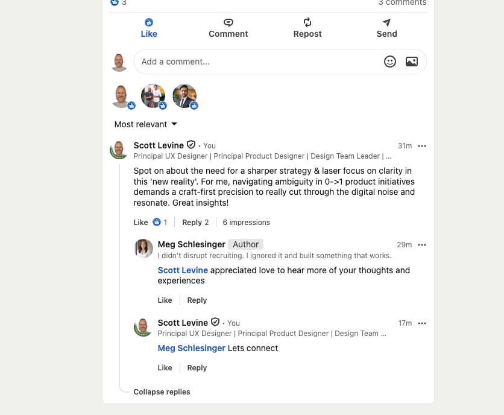Collapse replies under Scott's comment

[162, 391]
